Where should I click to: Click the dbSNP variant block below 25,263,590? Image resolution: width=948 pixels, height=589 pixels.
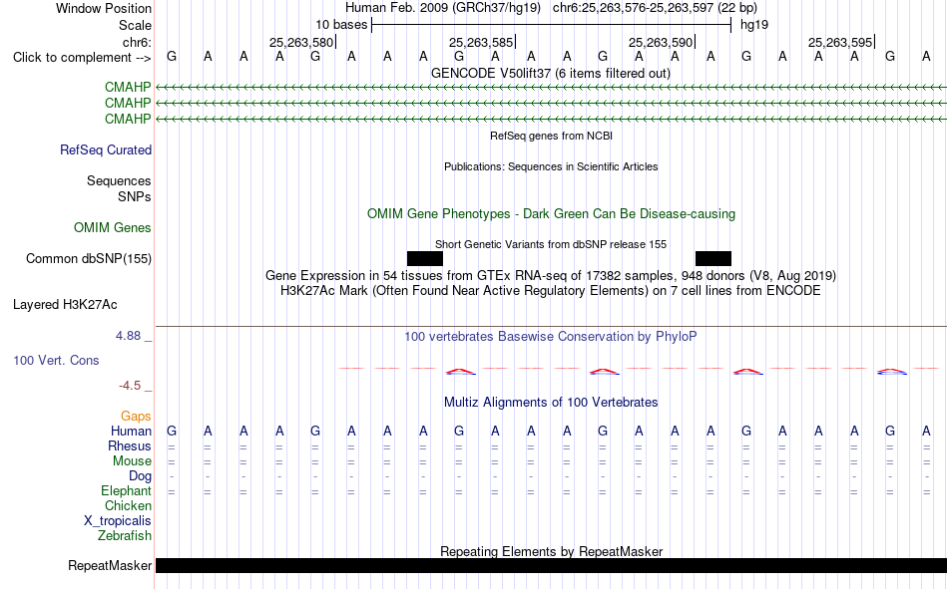click(x=713, y=258)
